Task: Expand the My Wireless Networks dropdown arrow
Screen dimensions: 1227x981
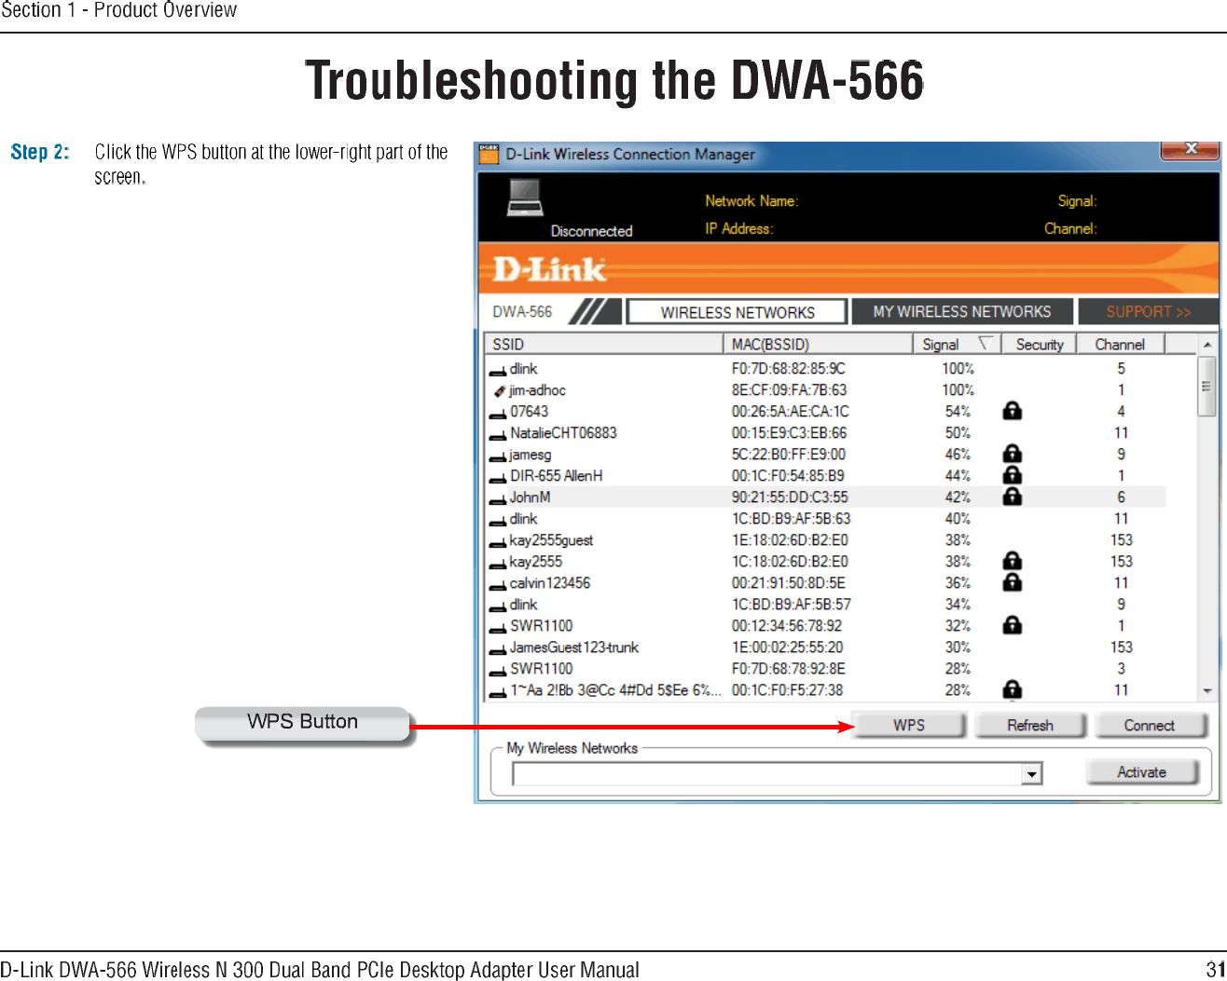Action: (1031, 774)
